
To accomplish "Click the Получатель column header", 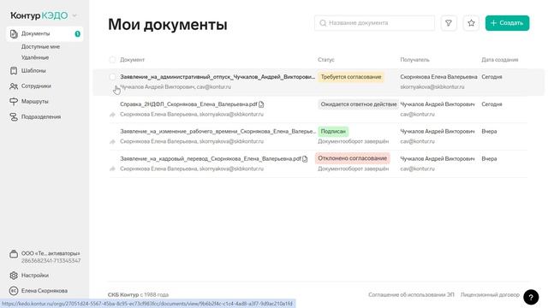I will 414,60.
